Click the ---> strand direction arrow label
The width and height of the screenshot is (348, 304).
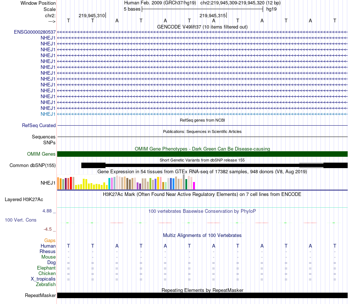(52, 21)
